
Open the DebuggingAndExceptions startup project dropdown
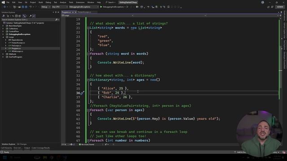pos(84,7)
